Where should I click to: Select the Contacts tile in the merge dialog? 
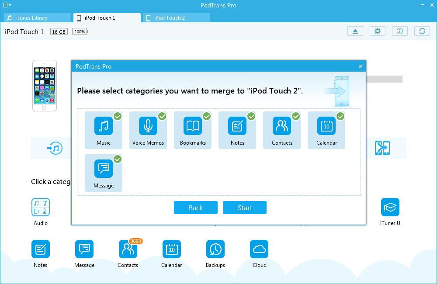282,130
